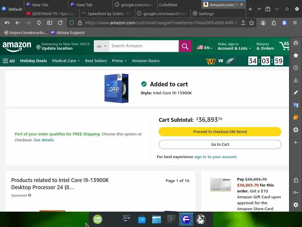Open the tab list chevron dropdown

point(259,9)
